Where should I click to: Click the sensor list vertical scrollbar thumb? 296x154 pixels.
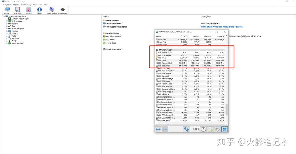[227, 109]
